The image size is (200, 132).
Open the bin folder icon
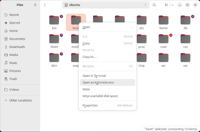pyautogui.click(x=54, y=20)
